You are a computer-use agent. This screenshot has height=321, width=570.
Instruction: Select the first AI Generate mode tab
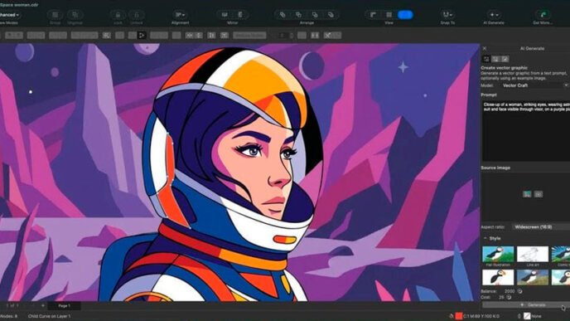[x=486, y=59]
